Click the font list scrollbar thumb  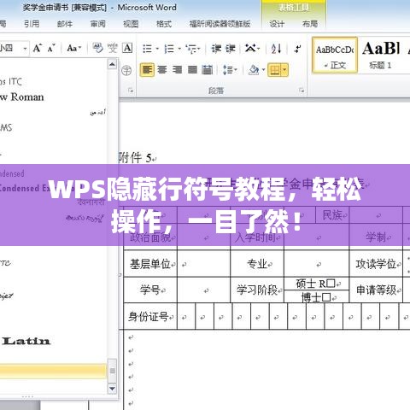click(112, 371)
